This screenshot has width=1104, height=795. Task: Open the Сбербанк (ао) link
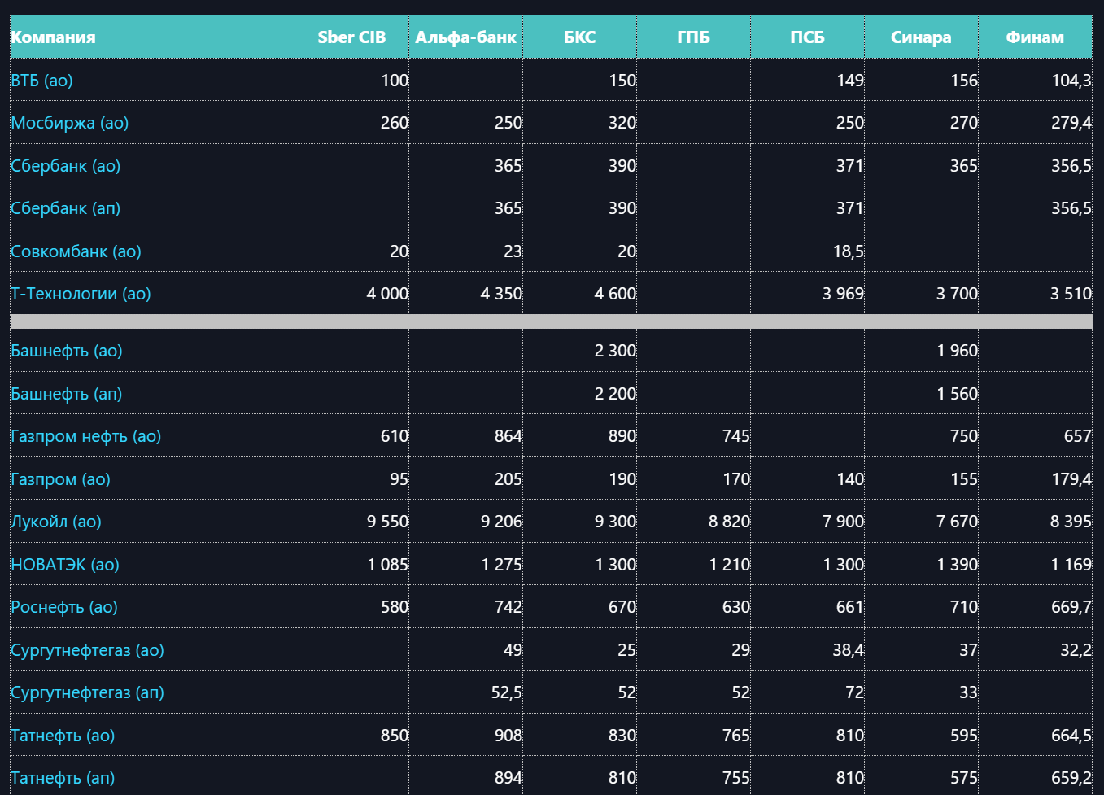66,166
